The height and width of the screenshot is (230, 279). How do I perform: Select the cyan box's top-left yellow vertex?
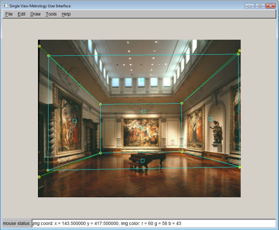pos(48,56)
